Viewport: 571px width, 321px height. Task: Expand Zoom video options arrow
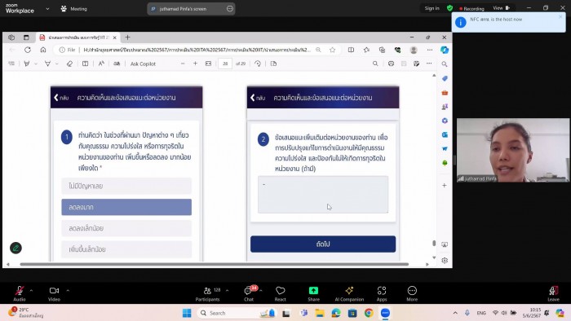click(68, 291)
